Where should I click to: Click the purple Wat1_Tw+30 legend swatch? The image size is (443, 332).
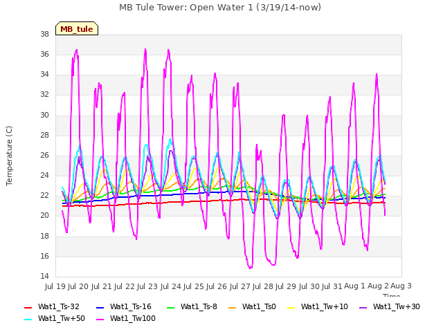point(363,307)
